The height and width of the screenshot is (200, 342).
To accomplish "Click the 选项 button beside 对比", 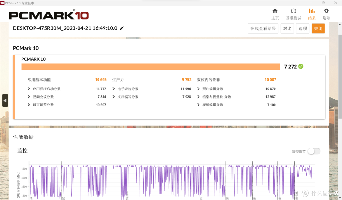I will pos(302,28).
